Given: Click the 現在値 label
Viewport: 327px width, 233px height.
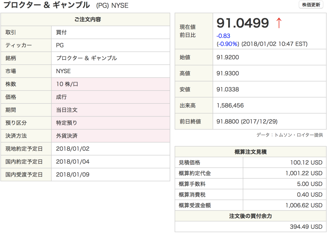Looking at the screenshot, I should coord(188,27).
